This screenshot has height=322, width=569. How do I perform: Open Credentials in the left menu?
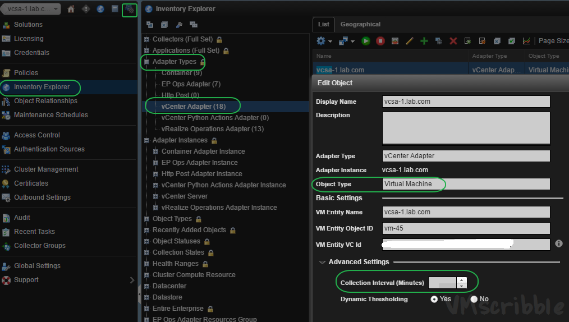(x=31, y=53)
